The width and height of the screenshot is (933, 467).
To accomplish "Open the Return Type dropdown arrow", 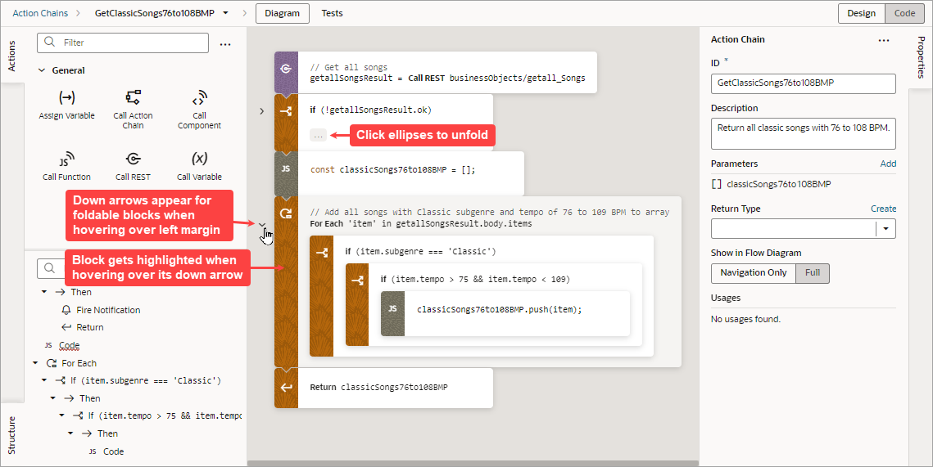I will [885, 229].
